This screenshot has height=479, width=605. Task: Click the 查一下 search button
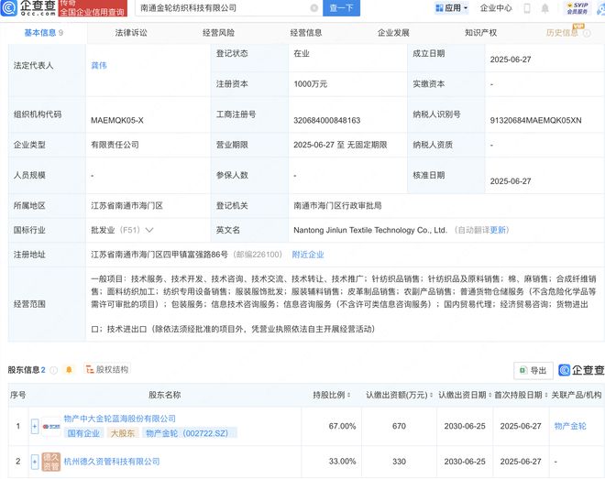pyautogui.click(x=342, y=7)
